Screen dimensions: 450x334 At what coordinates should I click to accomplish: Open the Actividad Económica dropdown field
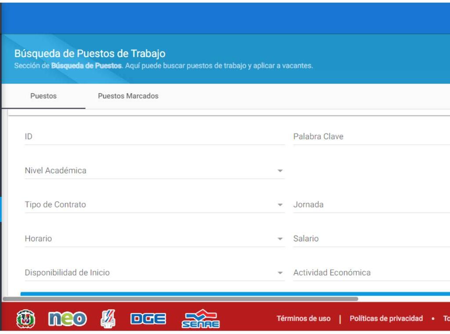coord(371,272)
